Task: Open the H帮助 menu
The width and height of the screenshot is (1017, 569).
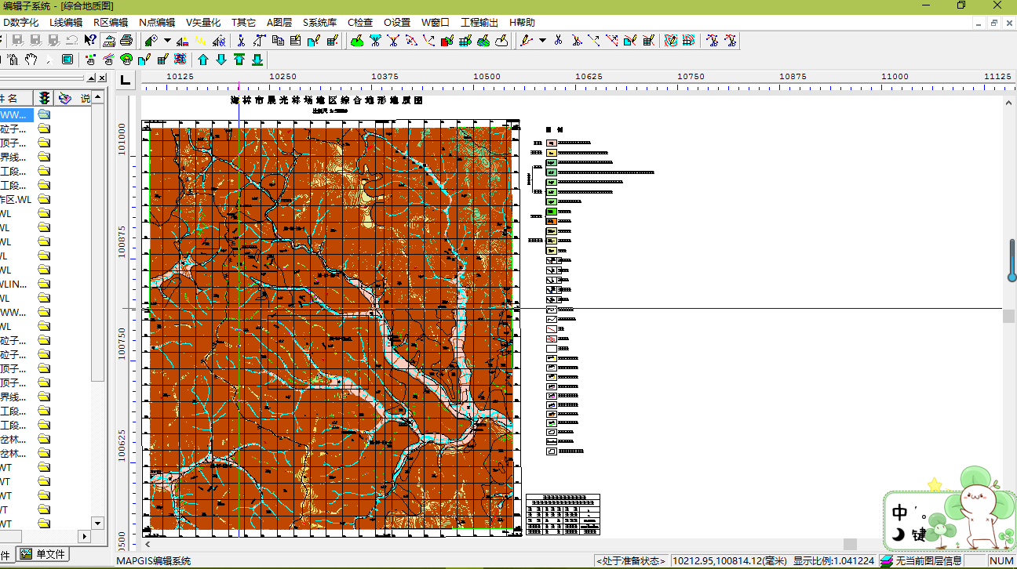Action: [x=522, y=23]
